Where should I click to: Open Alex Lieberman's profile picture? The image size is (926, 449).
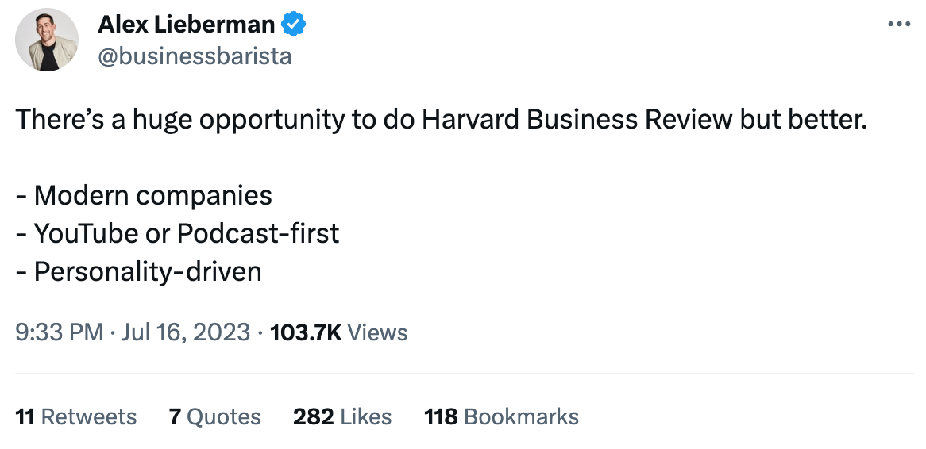[x=47, y=40]
